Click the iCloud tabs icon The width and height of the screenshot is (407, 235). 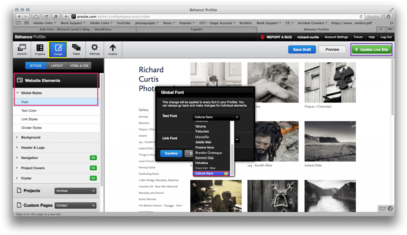36,17
